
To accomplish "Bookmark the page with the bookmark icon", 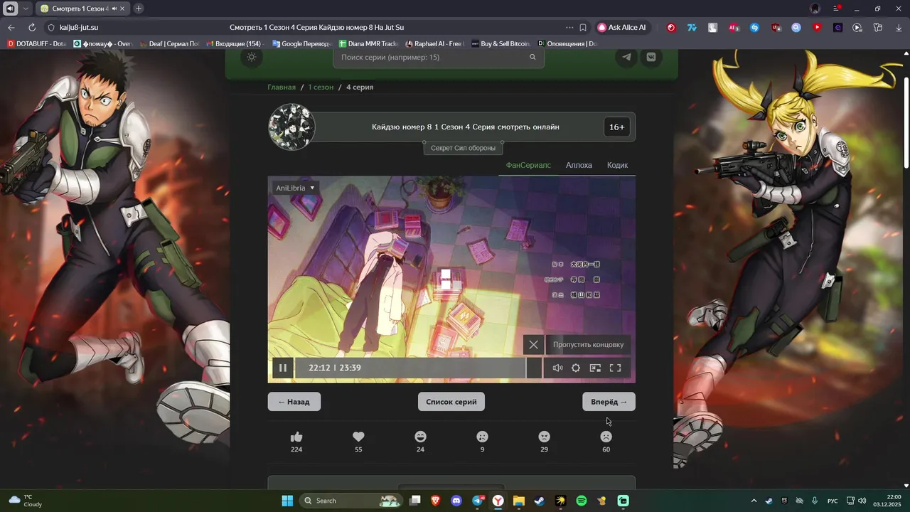I will click(x=583, y=27).
